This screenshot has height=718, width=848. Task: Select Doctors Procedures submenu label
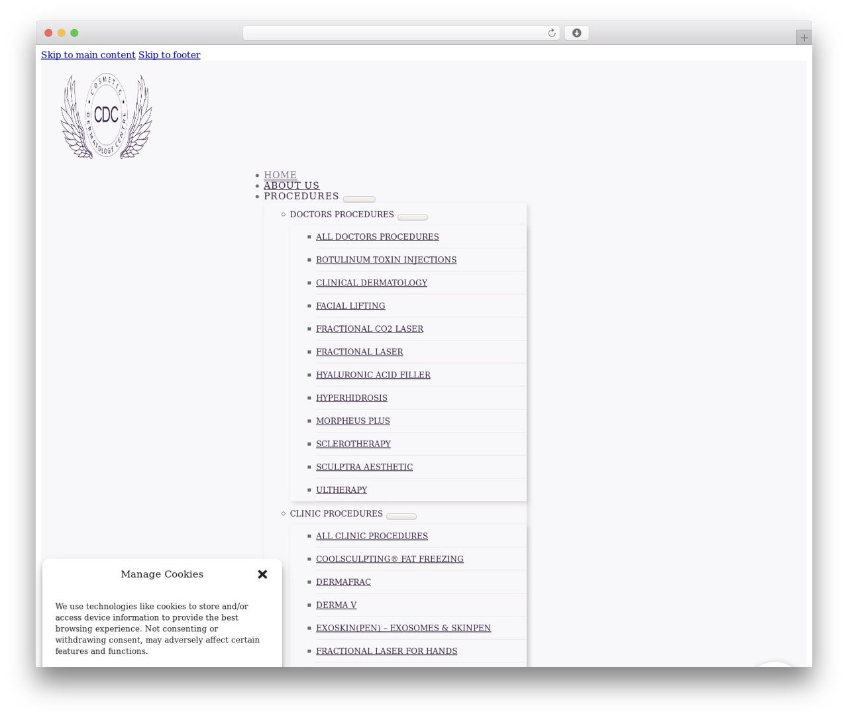342,215
